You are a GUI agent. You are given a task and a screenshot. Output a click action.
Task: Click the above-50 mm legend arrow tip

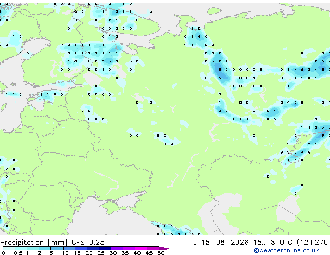point(165,248)
